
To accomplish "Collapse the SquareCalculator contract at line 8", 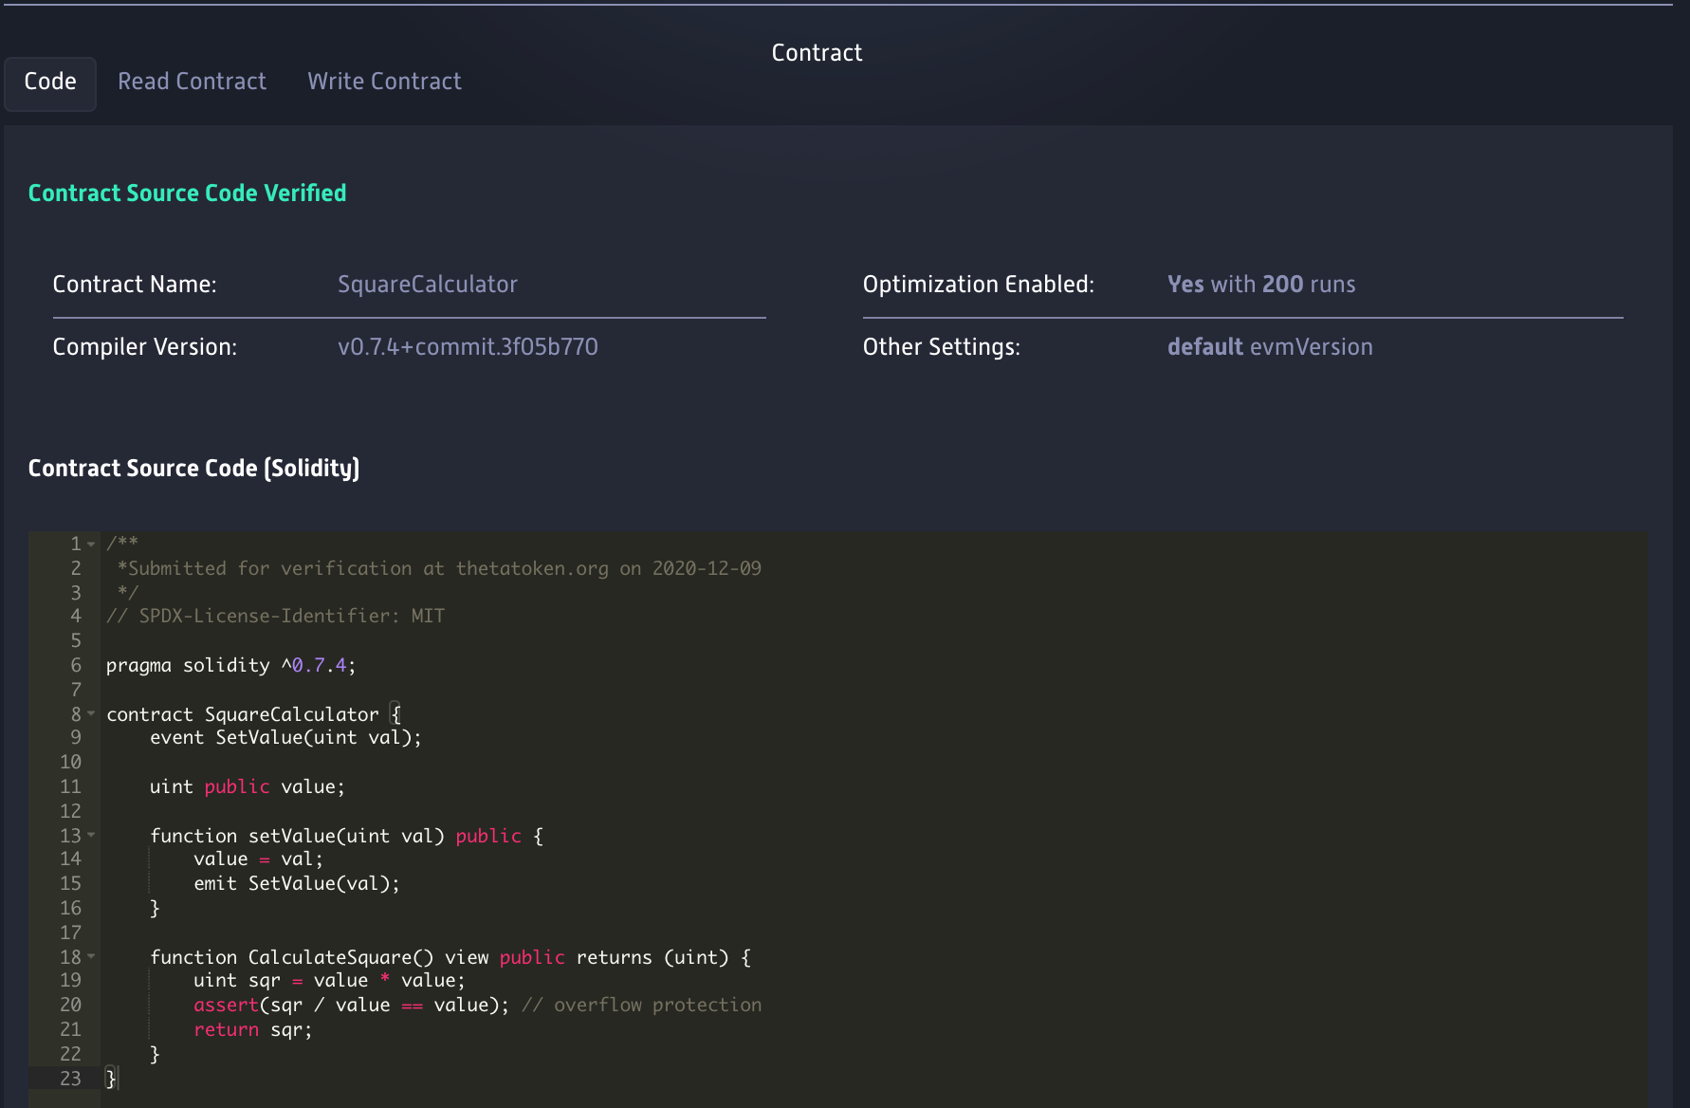I will (91, 714).
